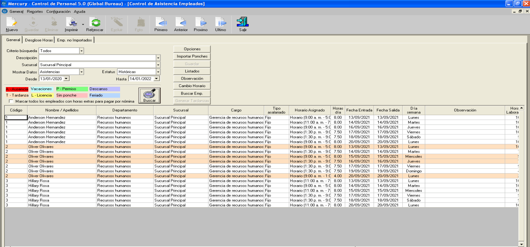This screenshot has height=247, width=530.
Task: Click the Día semana column header
Action: [x=414, y=110]
